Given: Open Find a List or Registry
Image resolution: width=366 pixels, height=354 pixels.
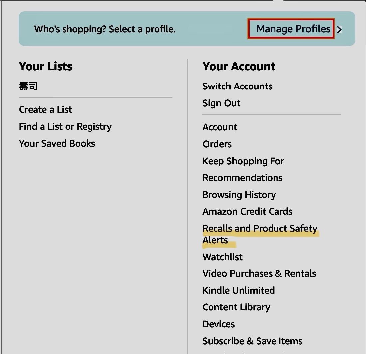Looking at the screenshot, I should tap(65, 127).
